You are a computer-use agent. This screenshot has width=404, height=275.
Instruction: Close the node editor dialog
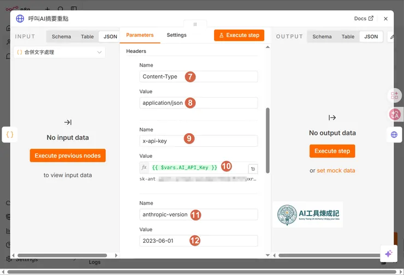click(x=385, y=19)
